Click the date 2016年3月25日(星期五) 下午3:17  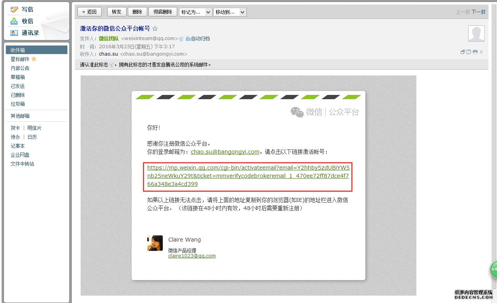pyautogui.click(x=137, y=46)
